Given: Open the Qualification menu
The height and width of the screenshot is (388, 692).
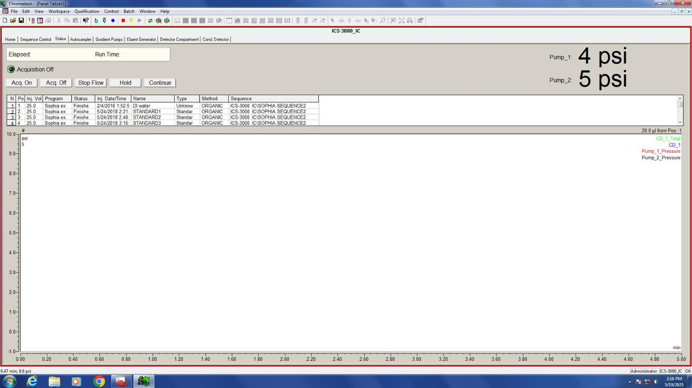Looking at the screenshot, I should pos(87,11).
